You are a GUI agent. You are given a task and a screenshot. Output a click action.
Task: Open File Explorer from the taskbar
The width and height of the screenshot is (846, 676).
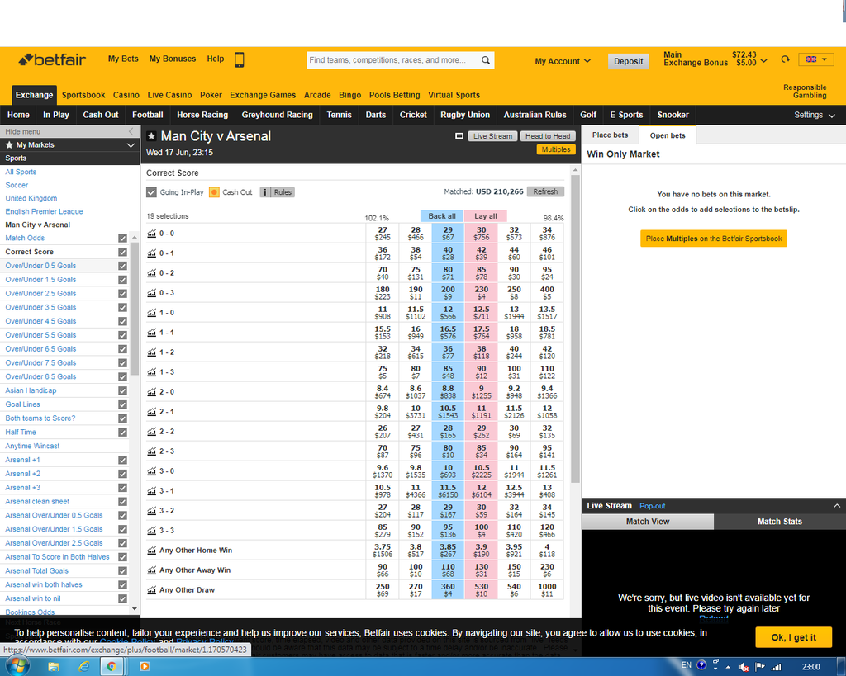tap(54, 667)
